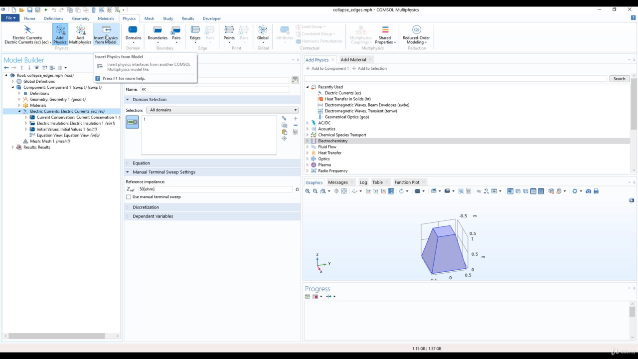Click the Paste Selection icon beside domain list
The width and height of the screenshot is (638, 359).
(x=284, y=132)
